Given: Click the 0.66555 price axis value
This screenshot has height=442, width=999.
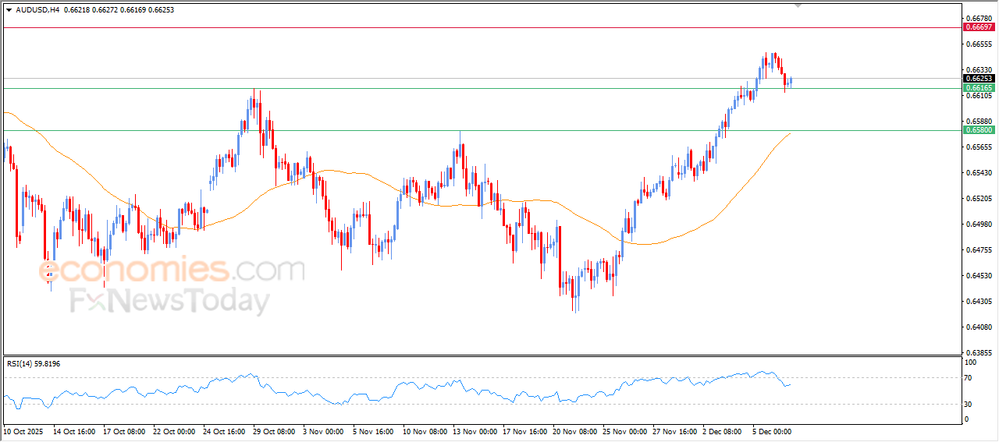Looking at the screenshot, I should [x=979, y=44].
